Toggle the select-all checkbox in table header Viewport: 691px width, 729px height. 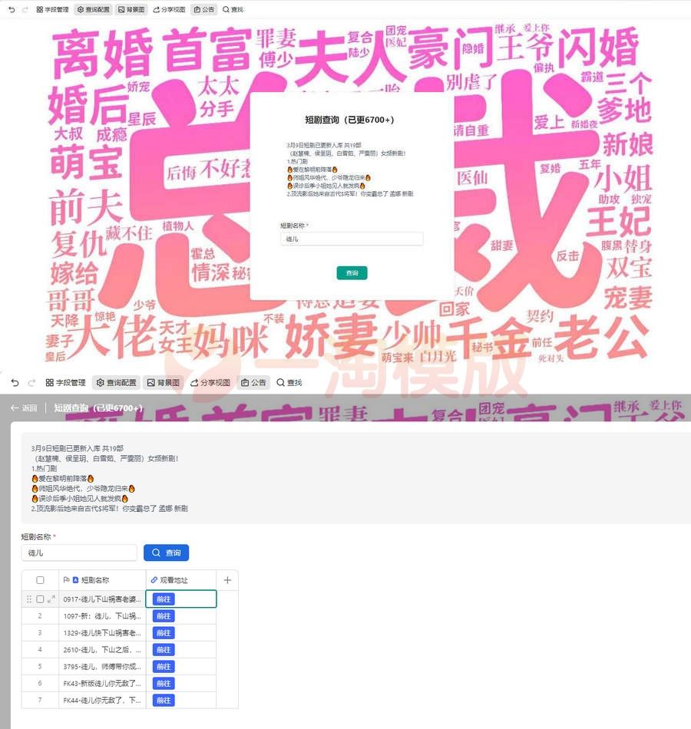(41, 580)
